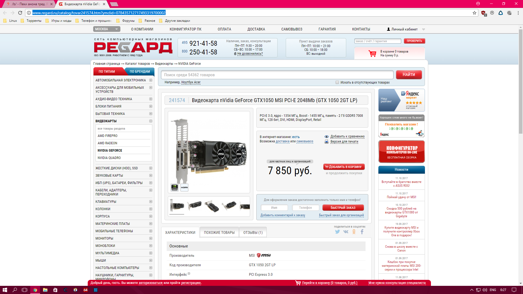Open Microsoft Store from taskbar
The image size is (523, 294).
(55, 290)
